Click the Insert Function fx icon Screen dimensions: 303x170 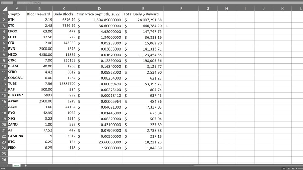28,2
